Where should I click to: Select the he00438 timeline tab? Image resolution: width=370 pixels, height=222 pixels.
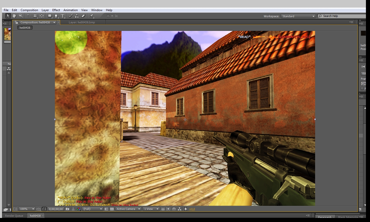pyautogui.click(x=35, y=216)
